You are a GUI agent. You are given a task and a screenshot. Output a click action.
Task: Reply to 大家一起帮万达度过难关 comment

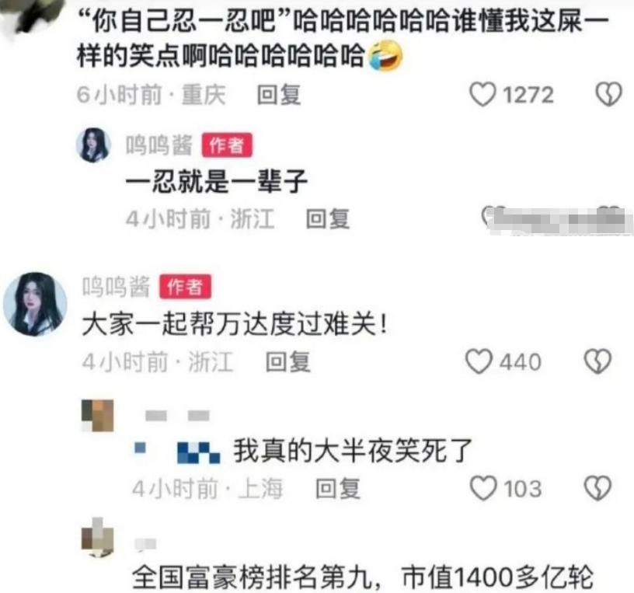[288, 361]
